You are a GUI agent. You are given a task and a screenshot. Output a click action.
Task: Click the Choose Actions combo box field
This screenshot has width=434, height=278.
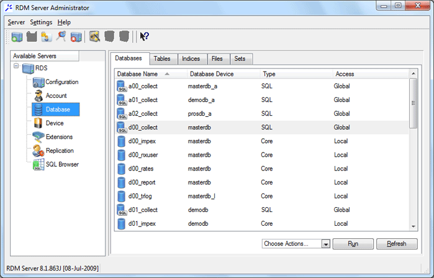[x=296, y=244]
